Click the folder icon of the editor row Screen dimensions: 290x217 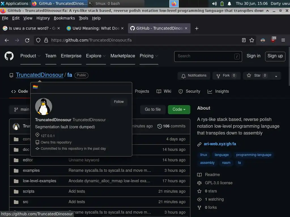pos(16,160)
